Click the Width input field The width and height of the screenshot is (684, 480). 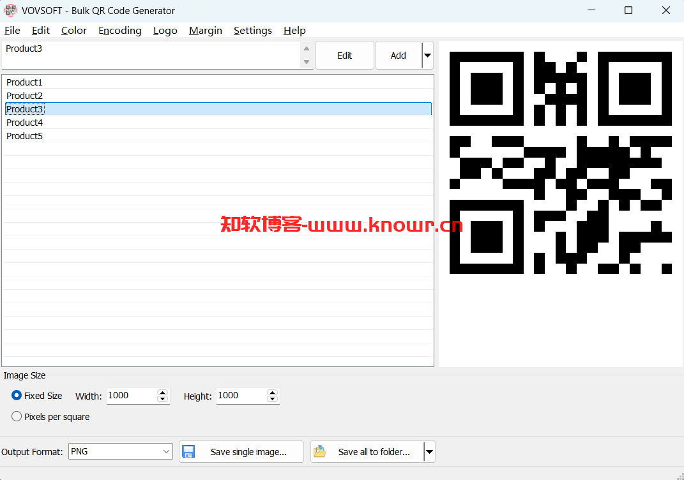[x=132, y=396]
